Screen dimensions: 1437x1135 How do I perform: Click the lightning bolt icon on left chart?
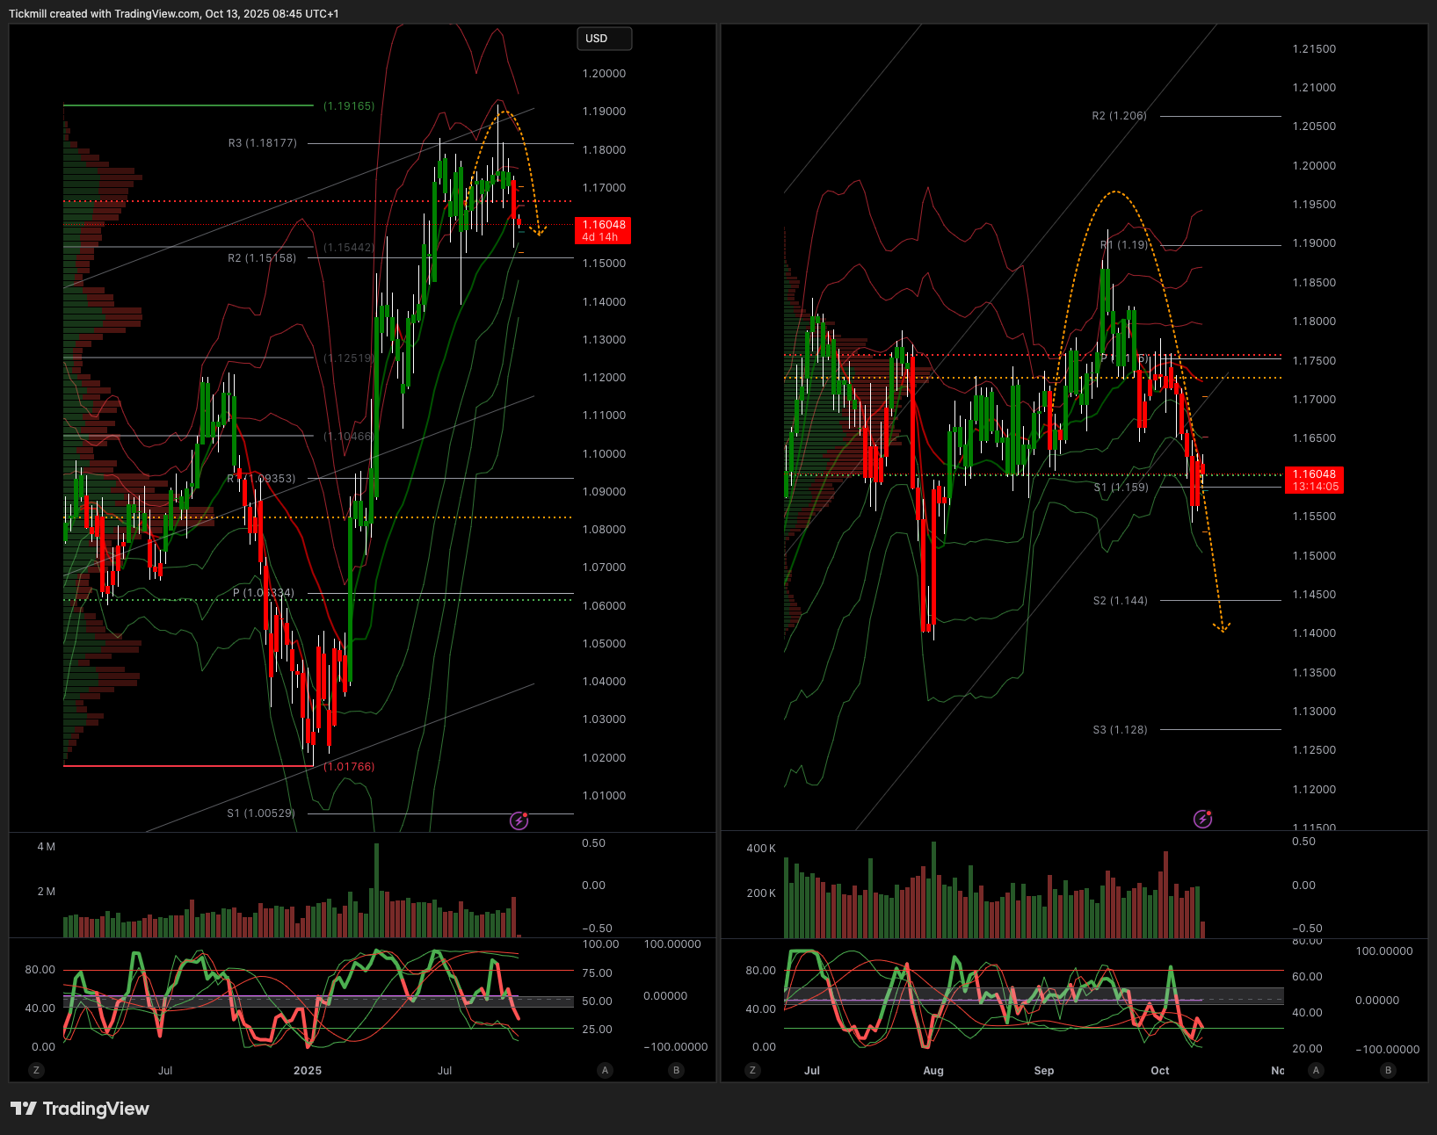coord(519,821)
